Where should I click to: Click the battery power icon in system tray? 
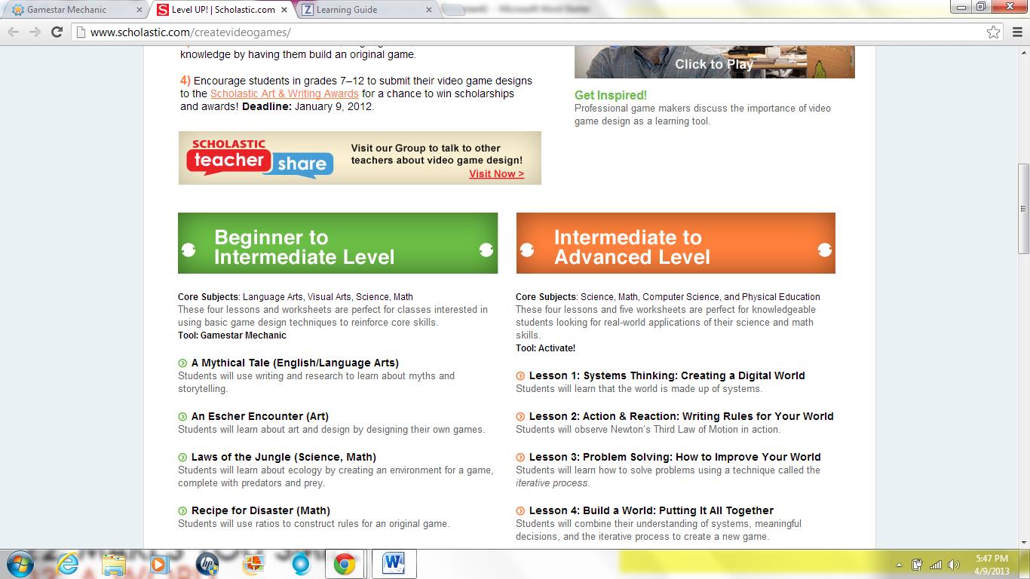918,565
